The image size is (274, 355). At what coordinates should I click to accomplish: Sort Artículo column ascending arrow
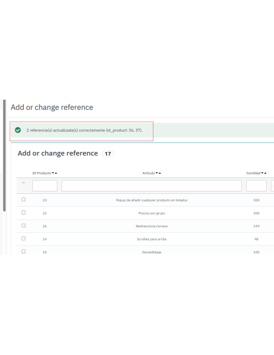pyautogui.click(x=160, y=173)
